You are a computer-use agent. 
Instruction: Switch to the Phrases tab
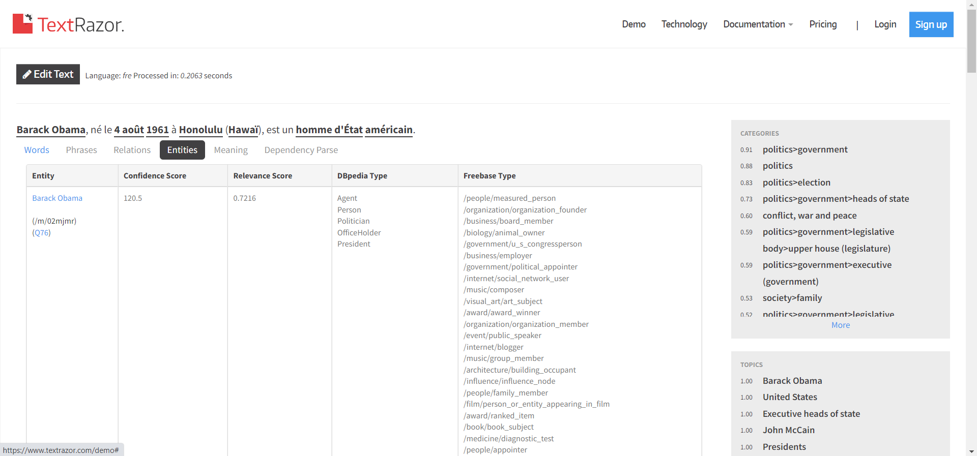pos(81,150)
